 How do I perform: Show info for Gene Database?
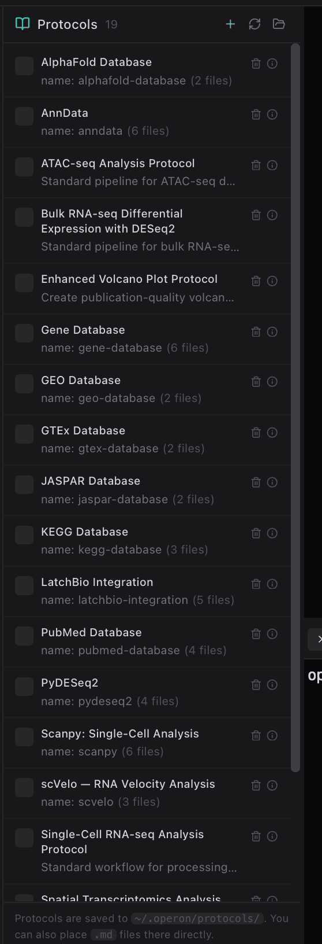click(x=272, y=332)
